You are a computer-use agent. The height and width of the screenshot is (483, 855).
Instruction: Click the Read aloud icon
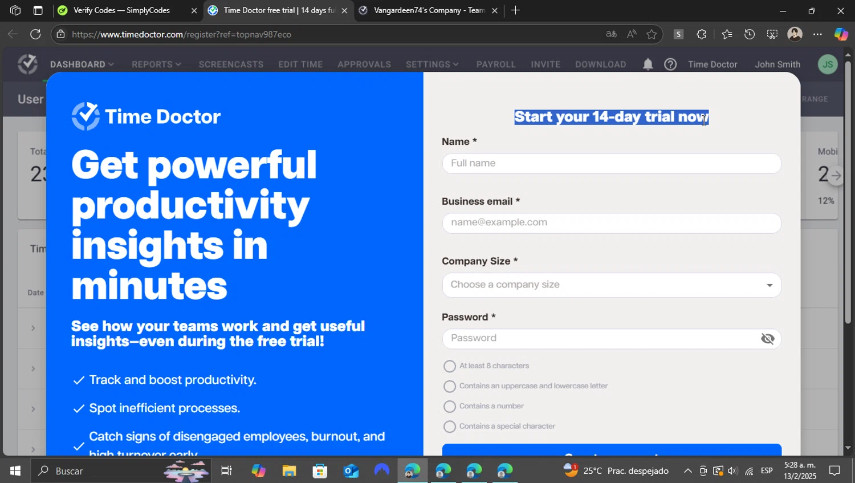point(631,34)
